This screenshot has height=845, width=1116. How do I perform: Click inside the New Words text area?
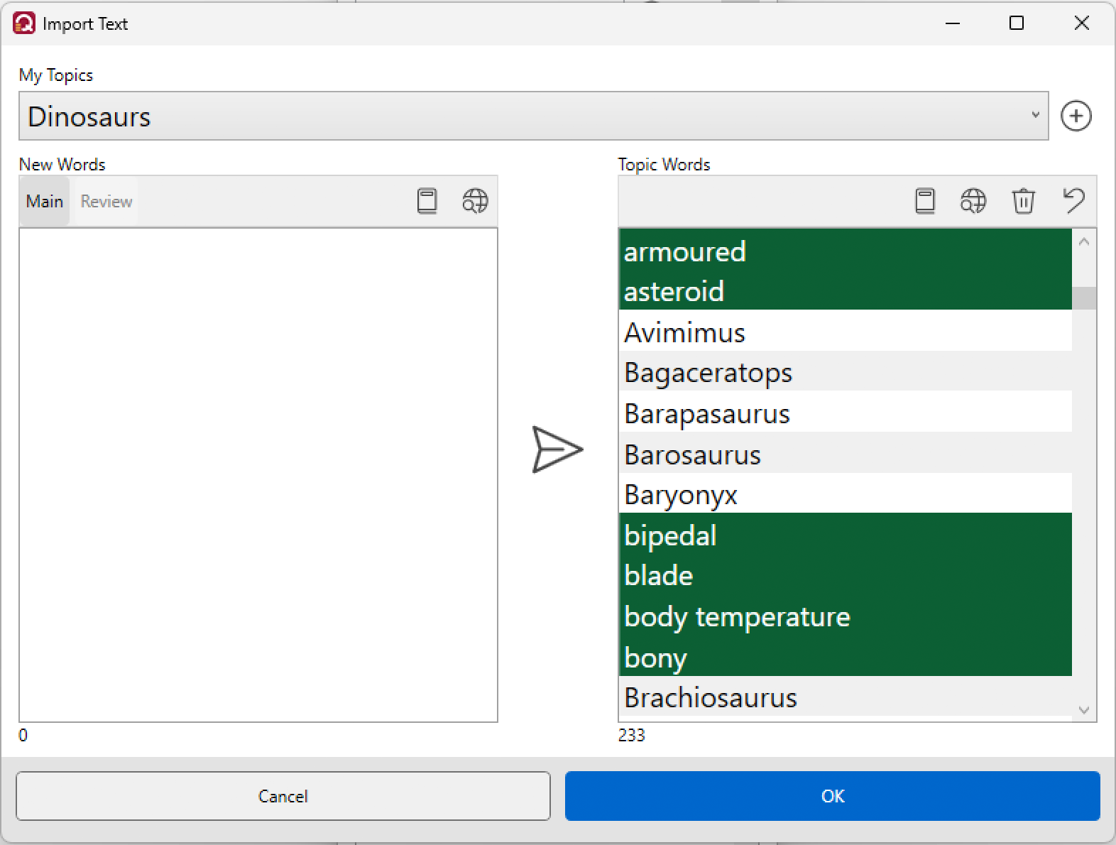coord(258,475)
